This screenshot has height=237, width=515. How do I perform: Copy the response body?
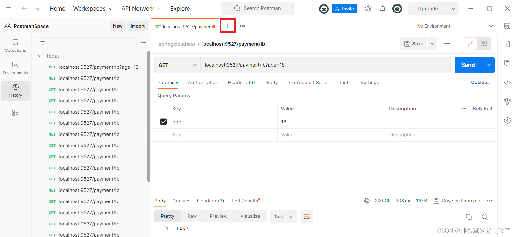[469, 217]
